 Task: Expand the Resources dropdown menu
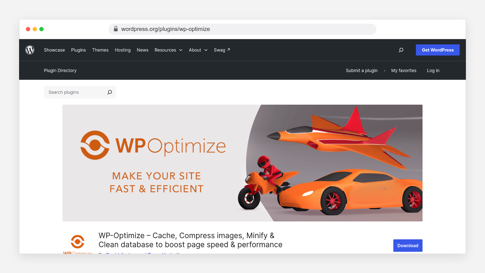click(169, 50)
